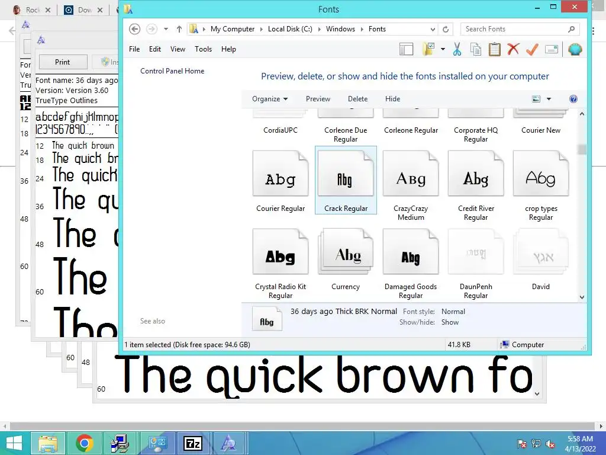Screen dimensions: 606x455
Task: Open 7-Zip from taskbar
Action: tap(193, 443)
